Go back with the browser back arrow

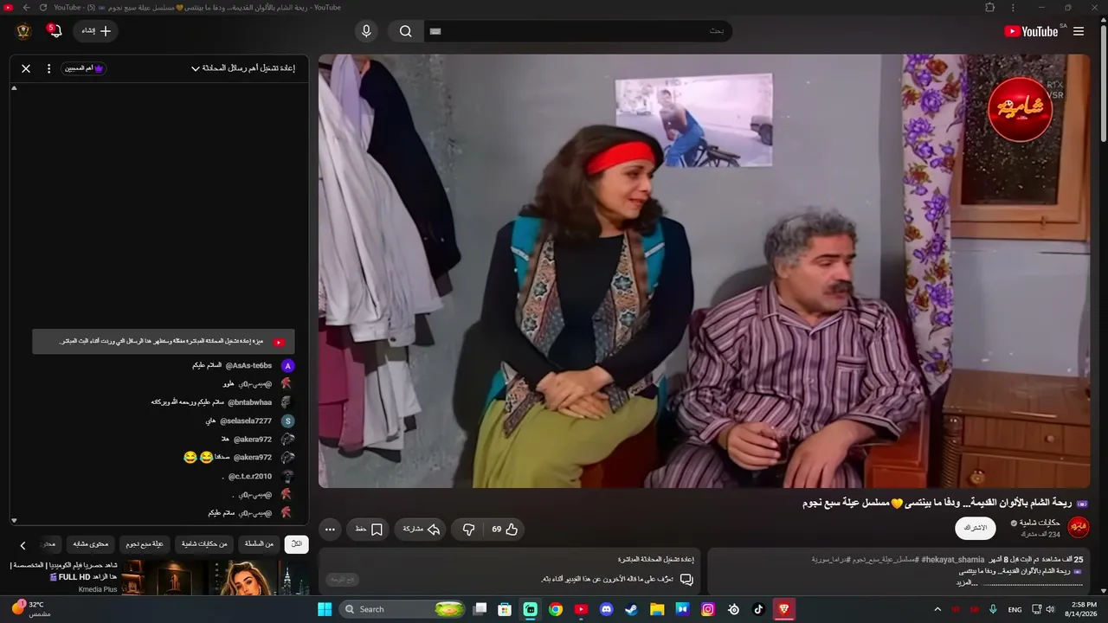tap(26, 7)
